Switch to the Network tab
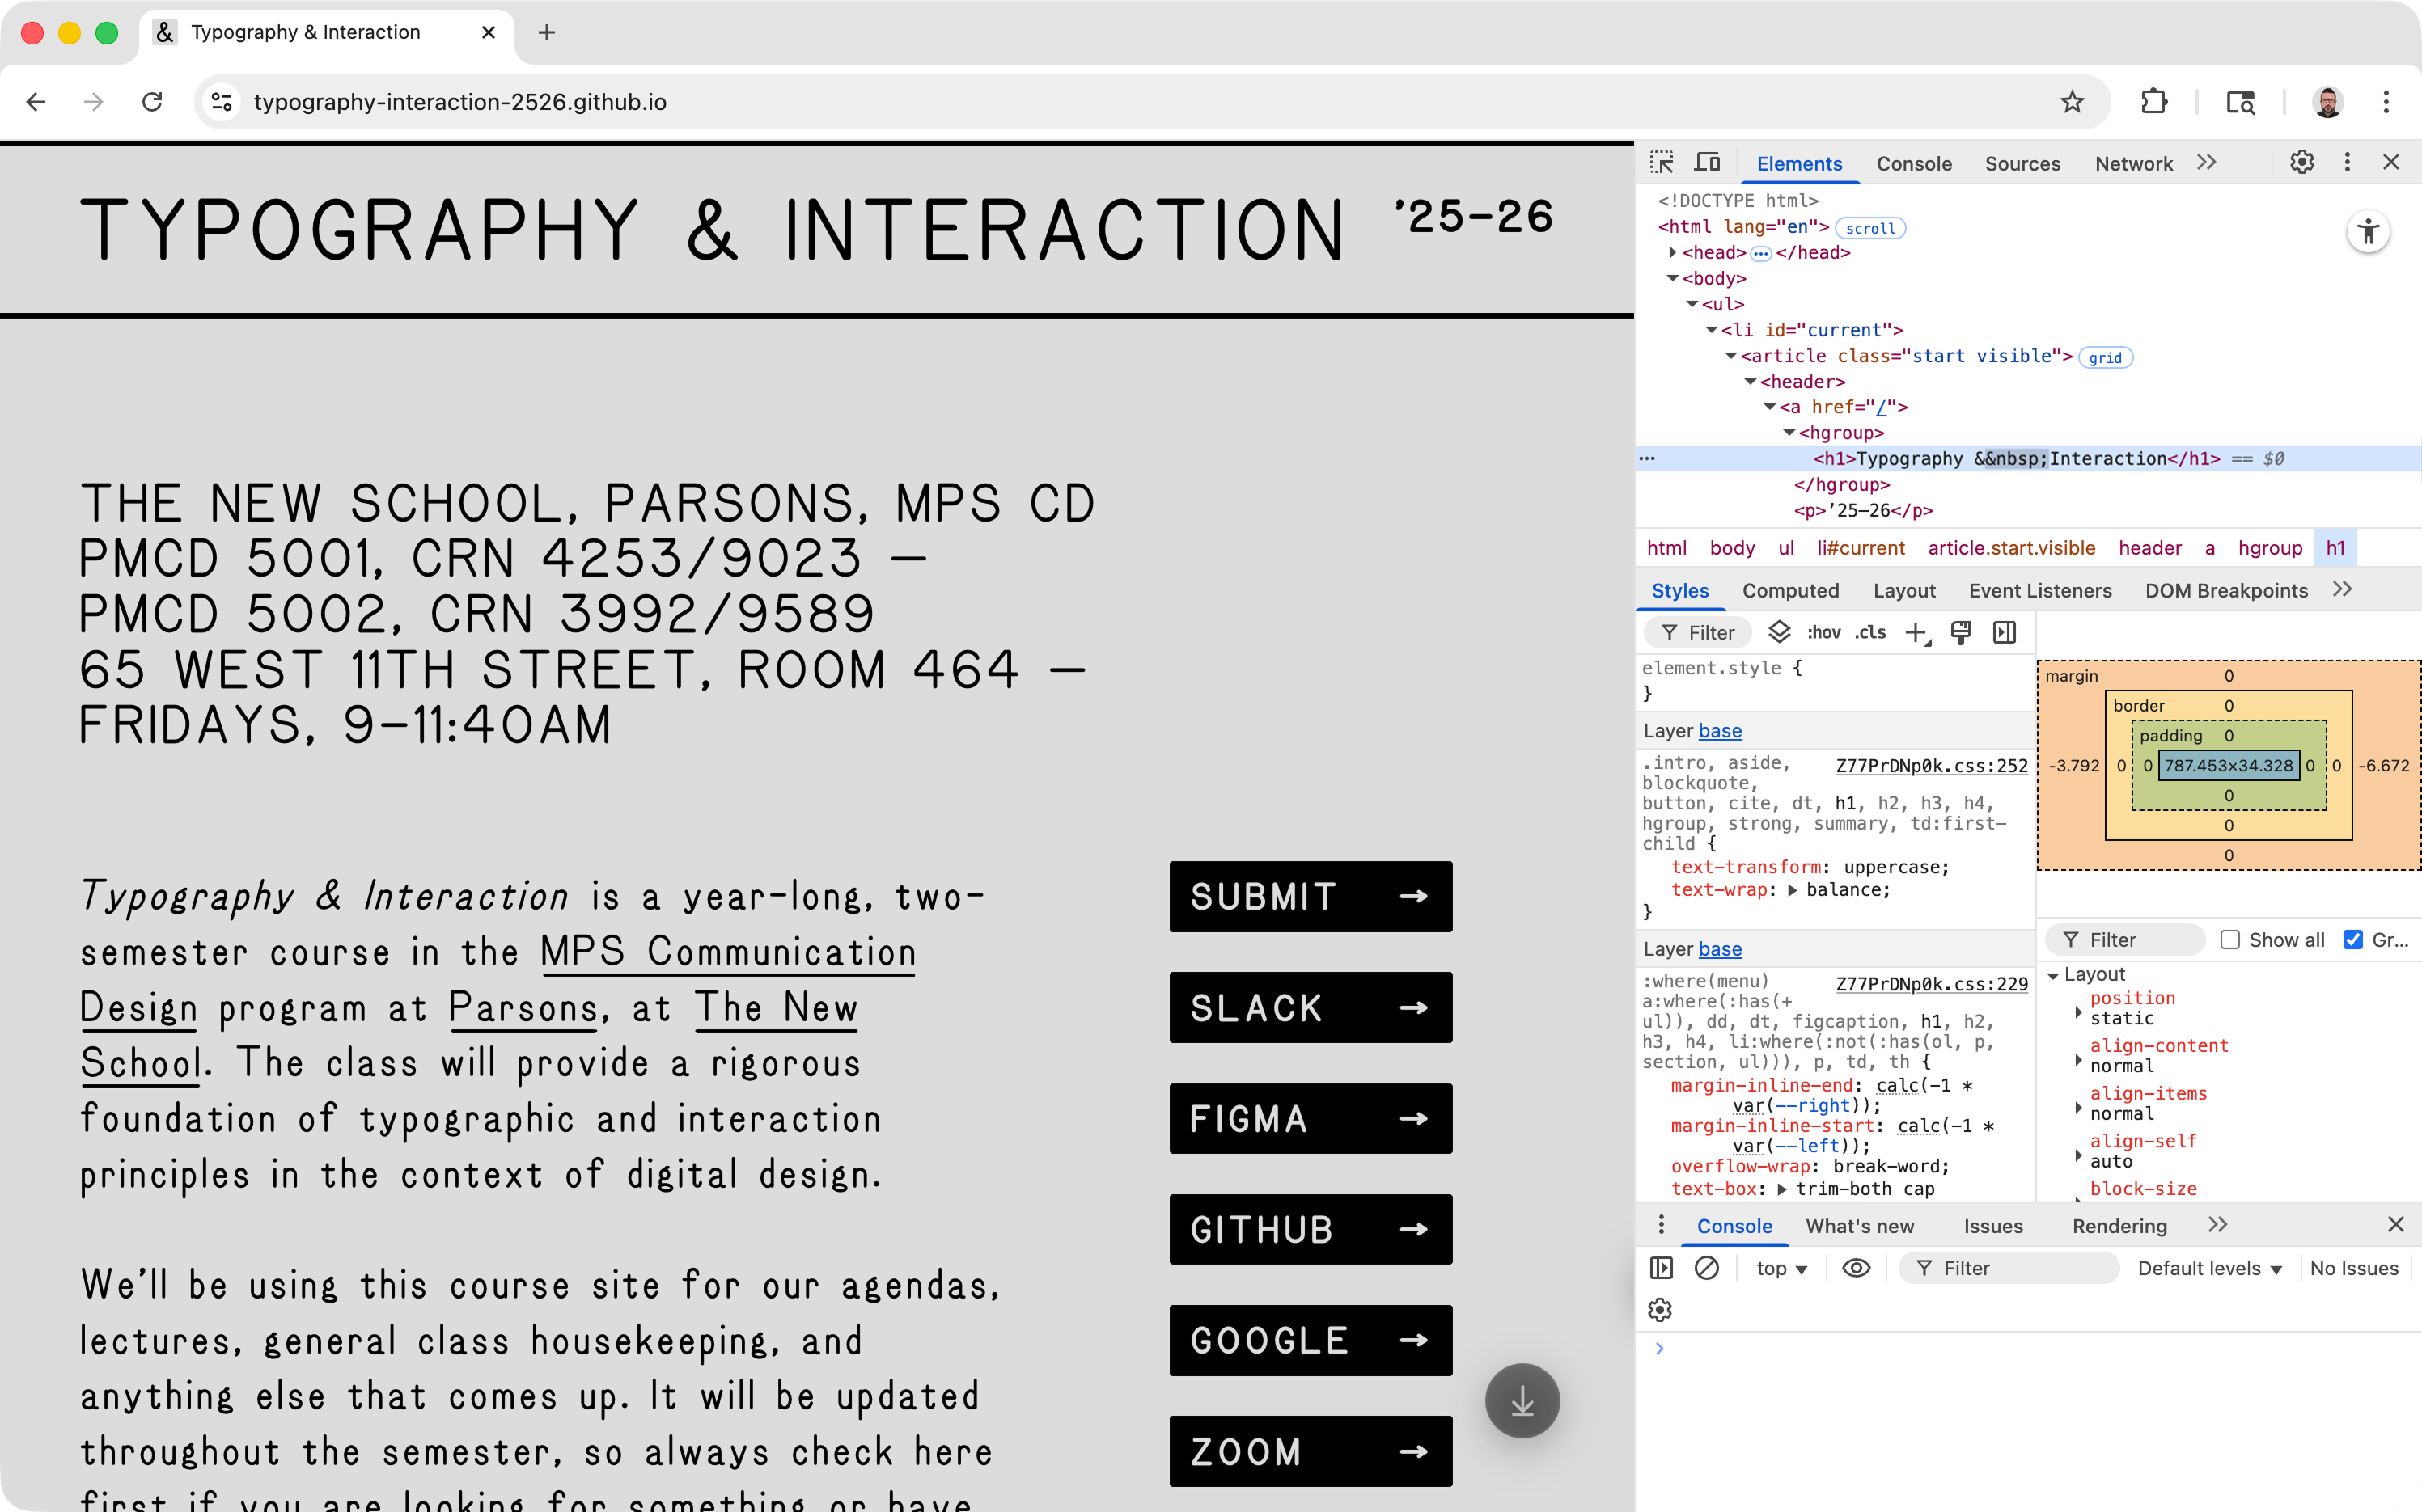The width and height of the screenshot is (2422, 1512). coord(2133,164)
